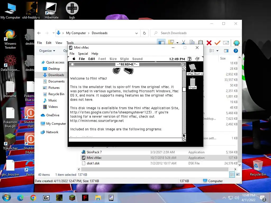Refresh the Downloads folder
The width and height of the screenshot is (271, 203).
[x=144, y=33]
